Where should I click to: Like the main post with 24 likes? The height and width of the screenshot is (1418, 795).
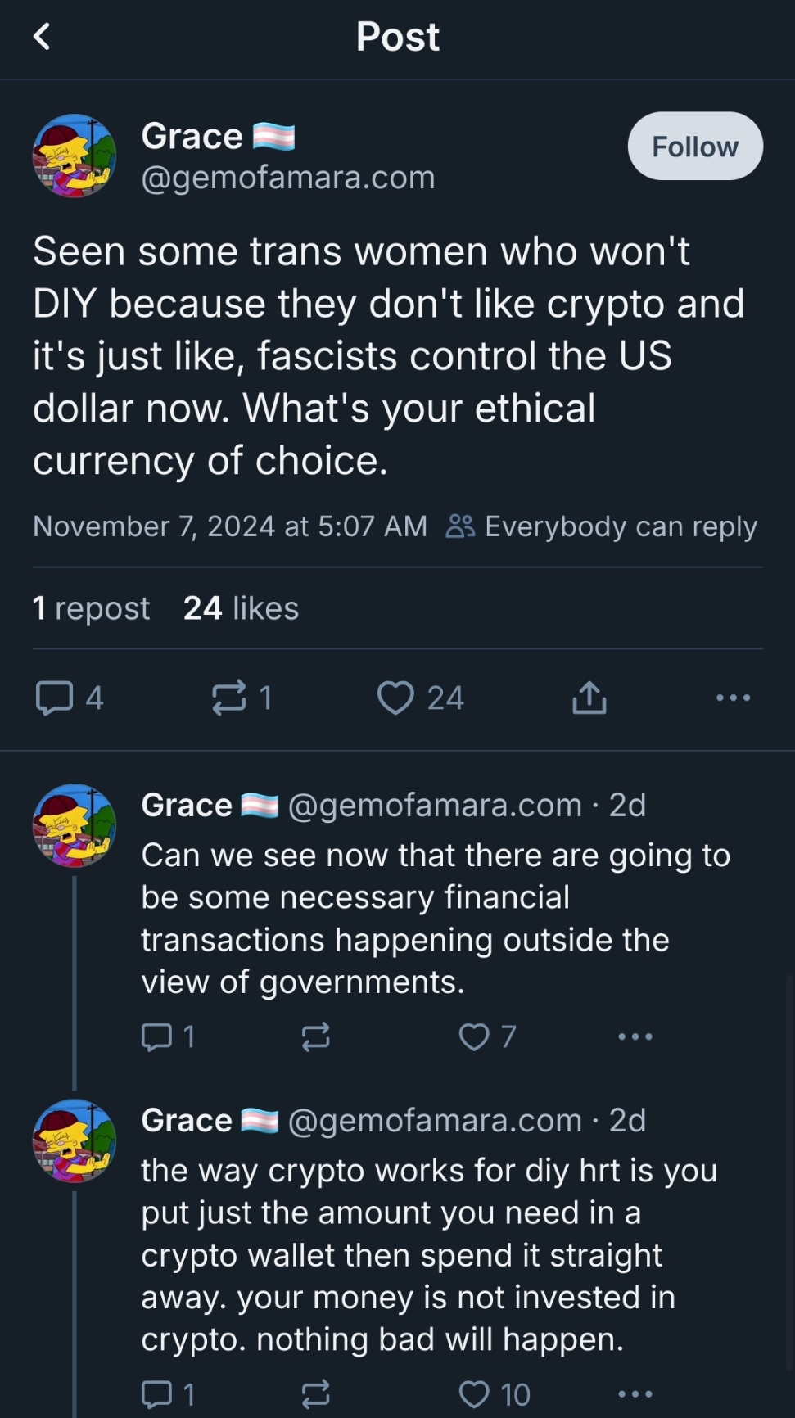coord(395,698)
